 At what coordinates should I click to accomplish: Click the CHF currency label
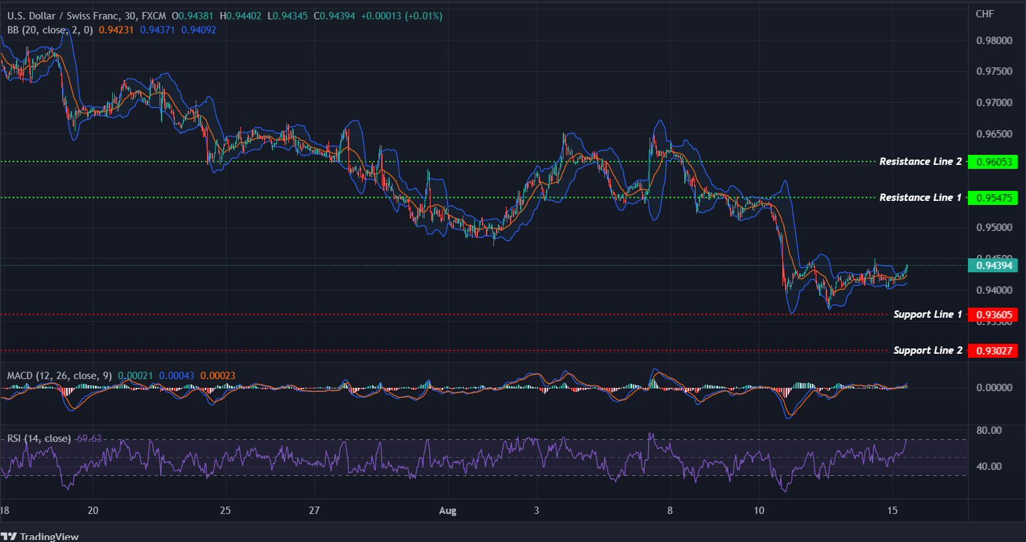point(985,13)
